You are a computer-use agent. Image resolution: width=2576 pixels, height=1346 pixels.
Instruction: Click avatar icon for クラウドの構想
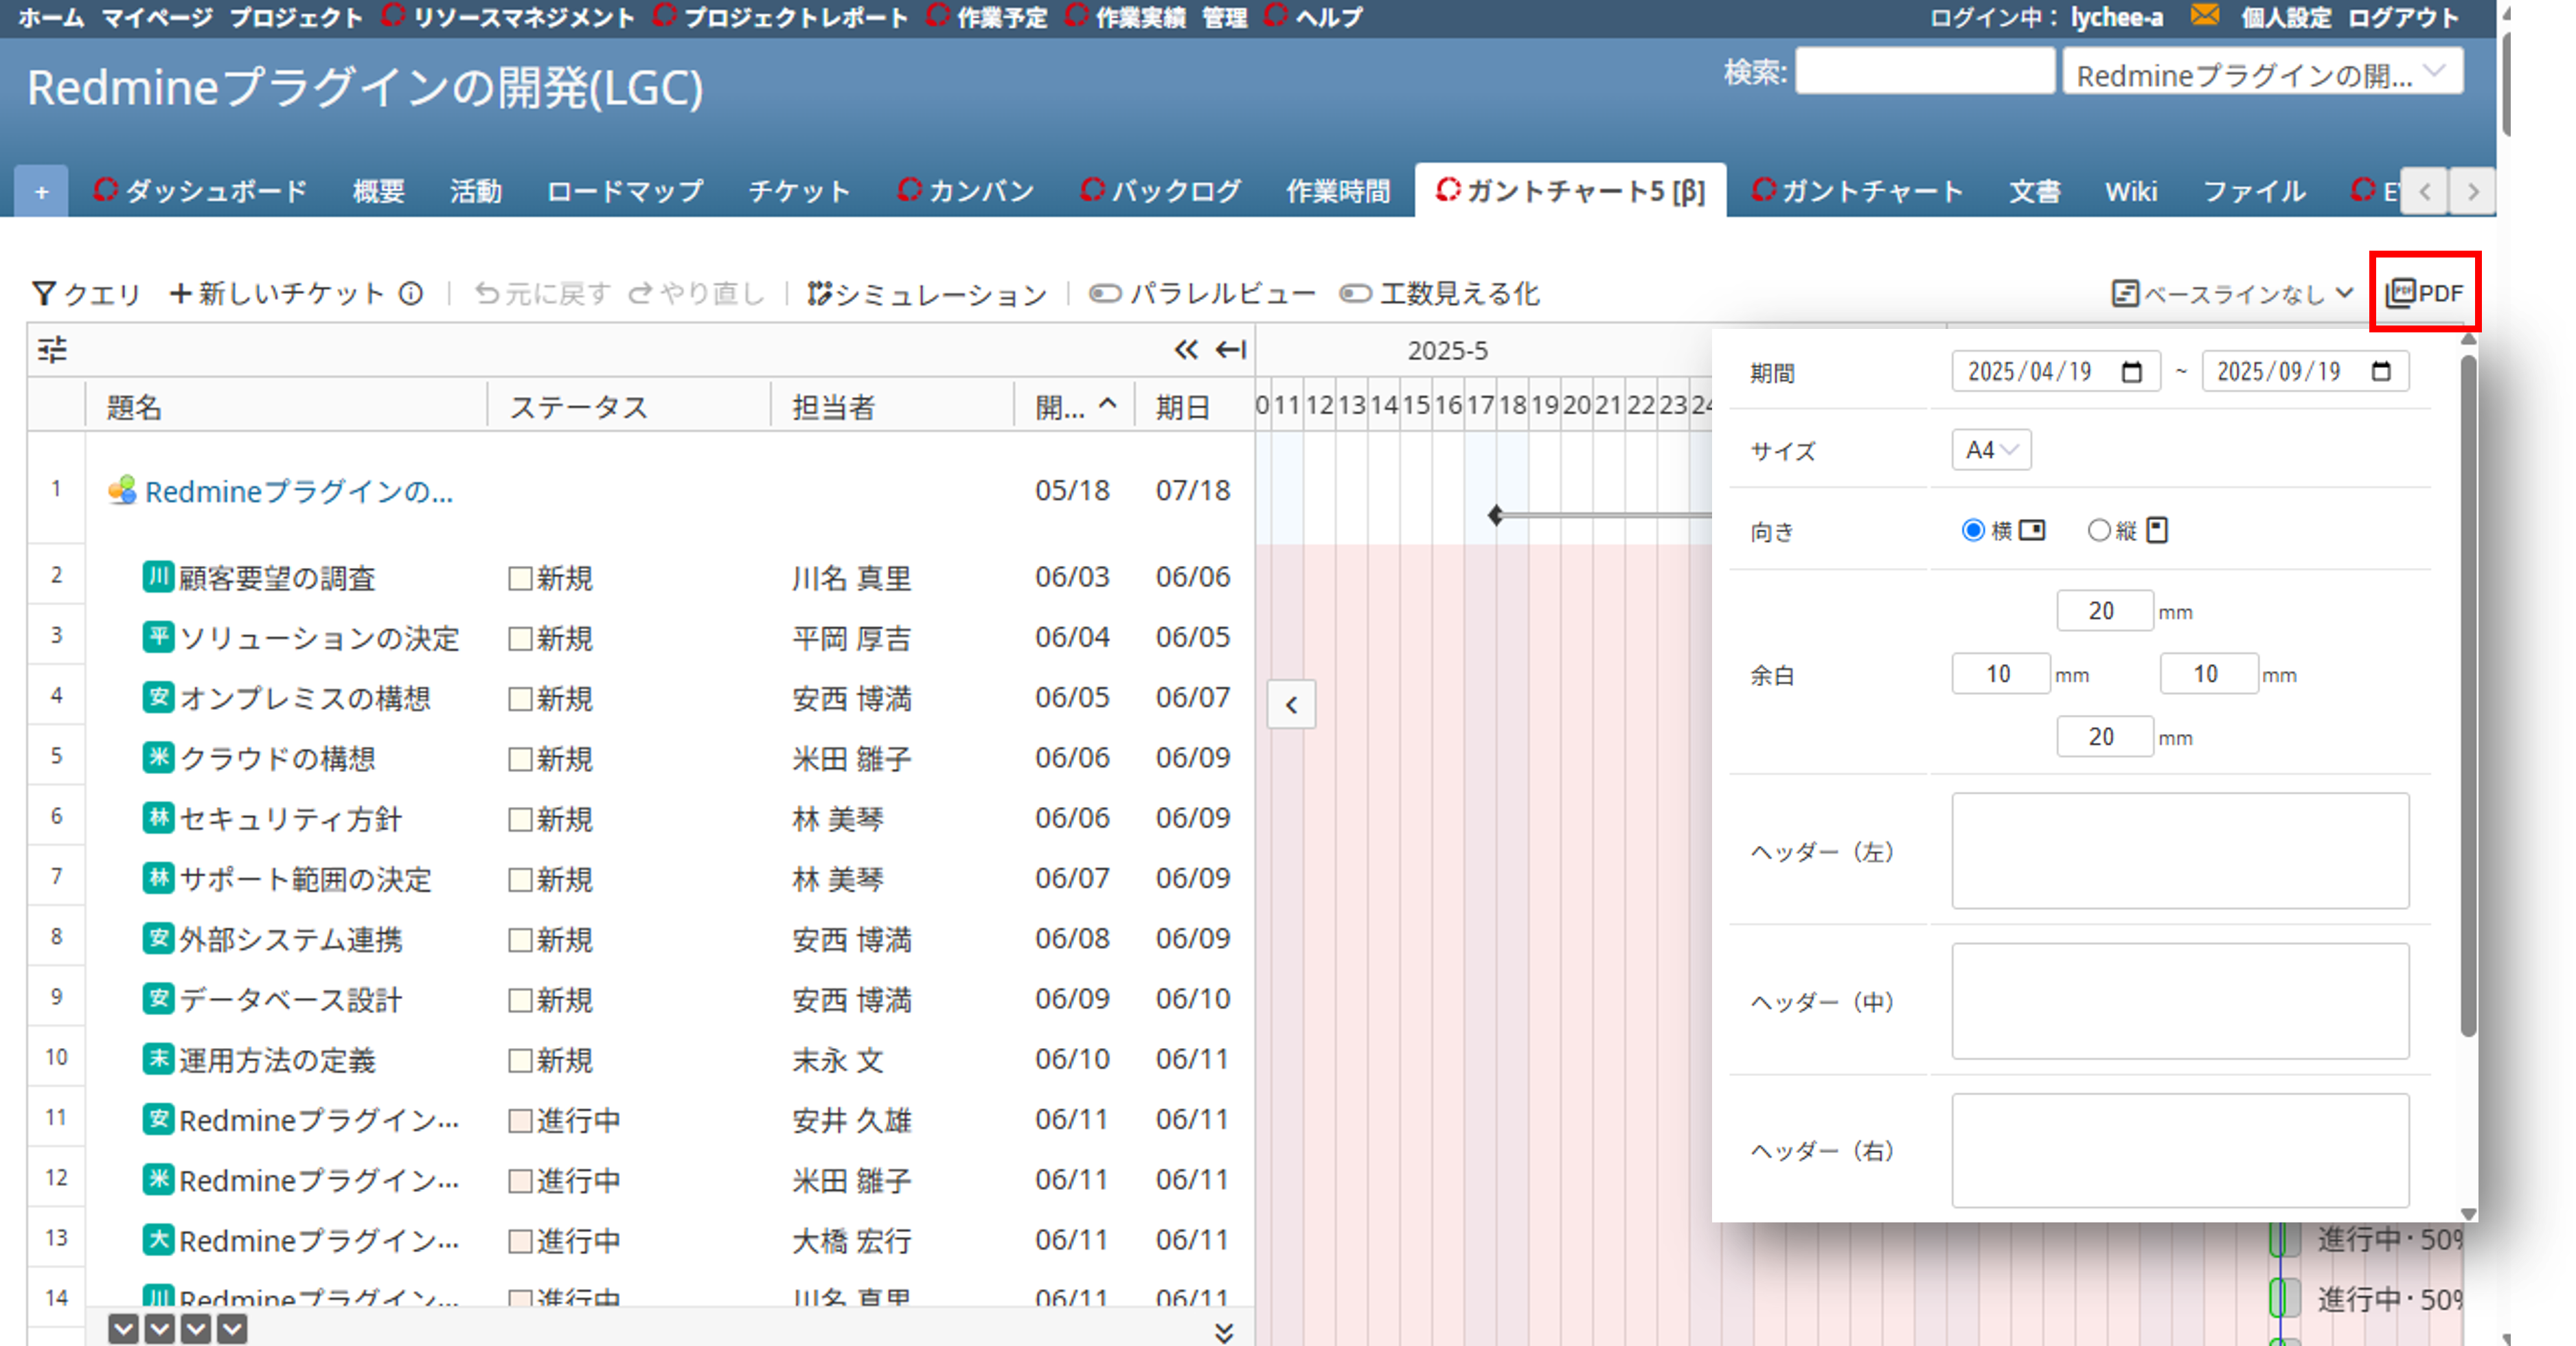pyautogui.click(x=158, y=757)
